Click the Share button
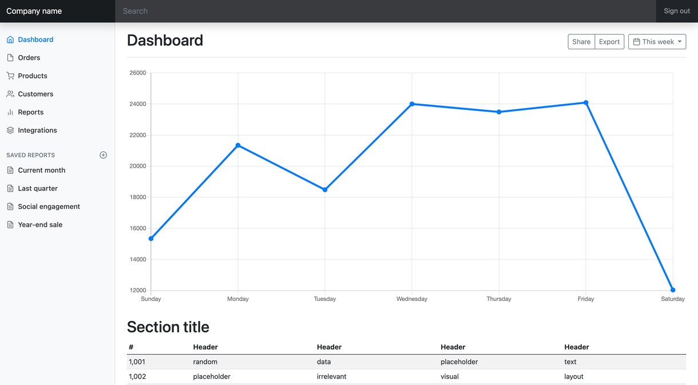 tap(581, 42)
